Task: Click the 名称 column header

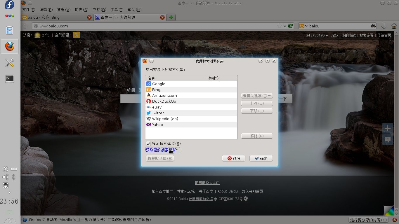Action: [x=176, y=78]
